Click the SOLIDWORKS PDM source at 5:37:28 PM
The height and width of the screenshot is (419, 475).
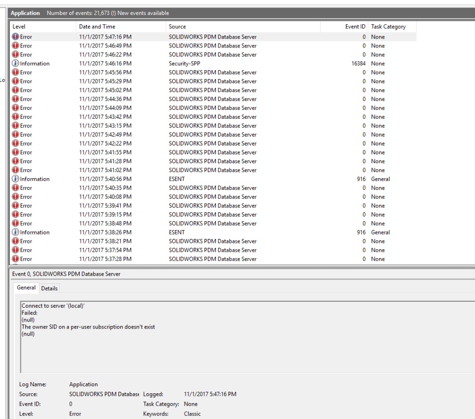[213, 259]
